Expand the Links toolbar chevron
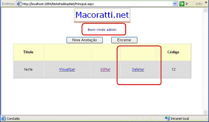The width and height of the screenshot is (209, 122). [x=206, y=3]
